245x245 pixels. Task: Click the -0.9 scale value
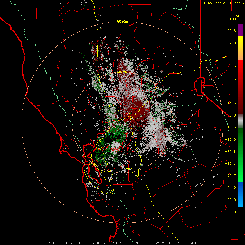pyautogui.click(x=232, y=115)
